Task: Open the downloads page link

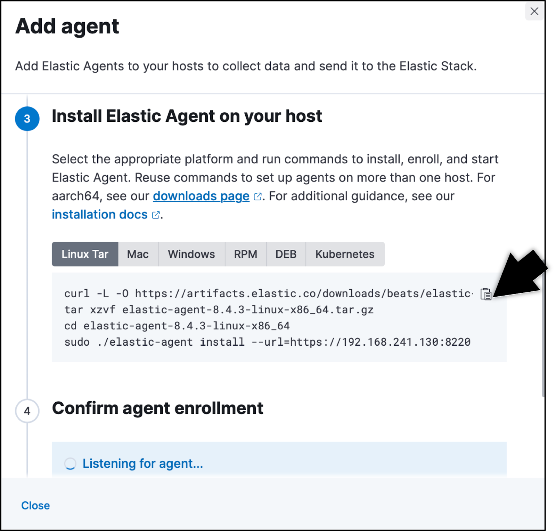Action: pyautogui.click(x=201, y=196)
